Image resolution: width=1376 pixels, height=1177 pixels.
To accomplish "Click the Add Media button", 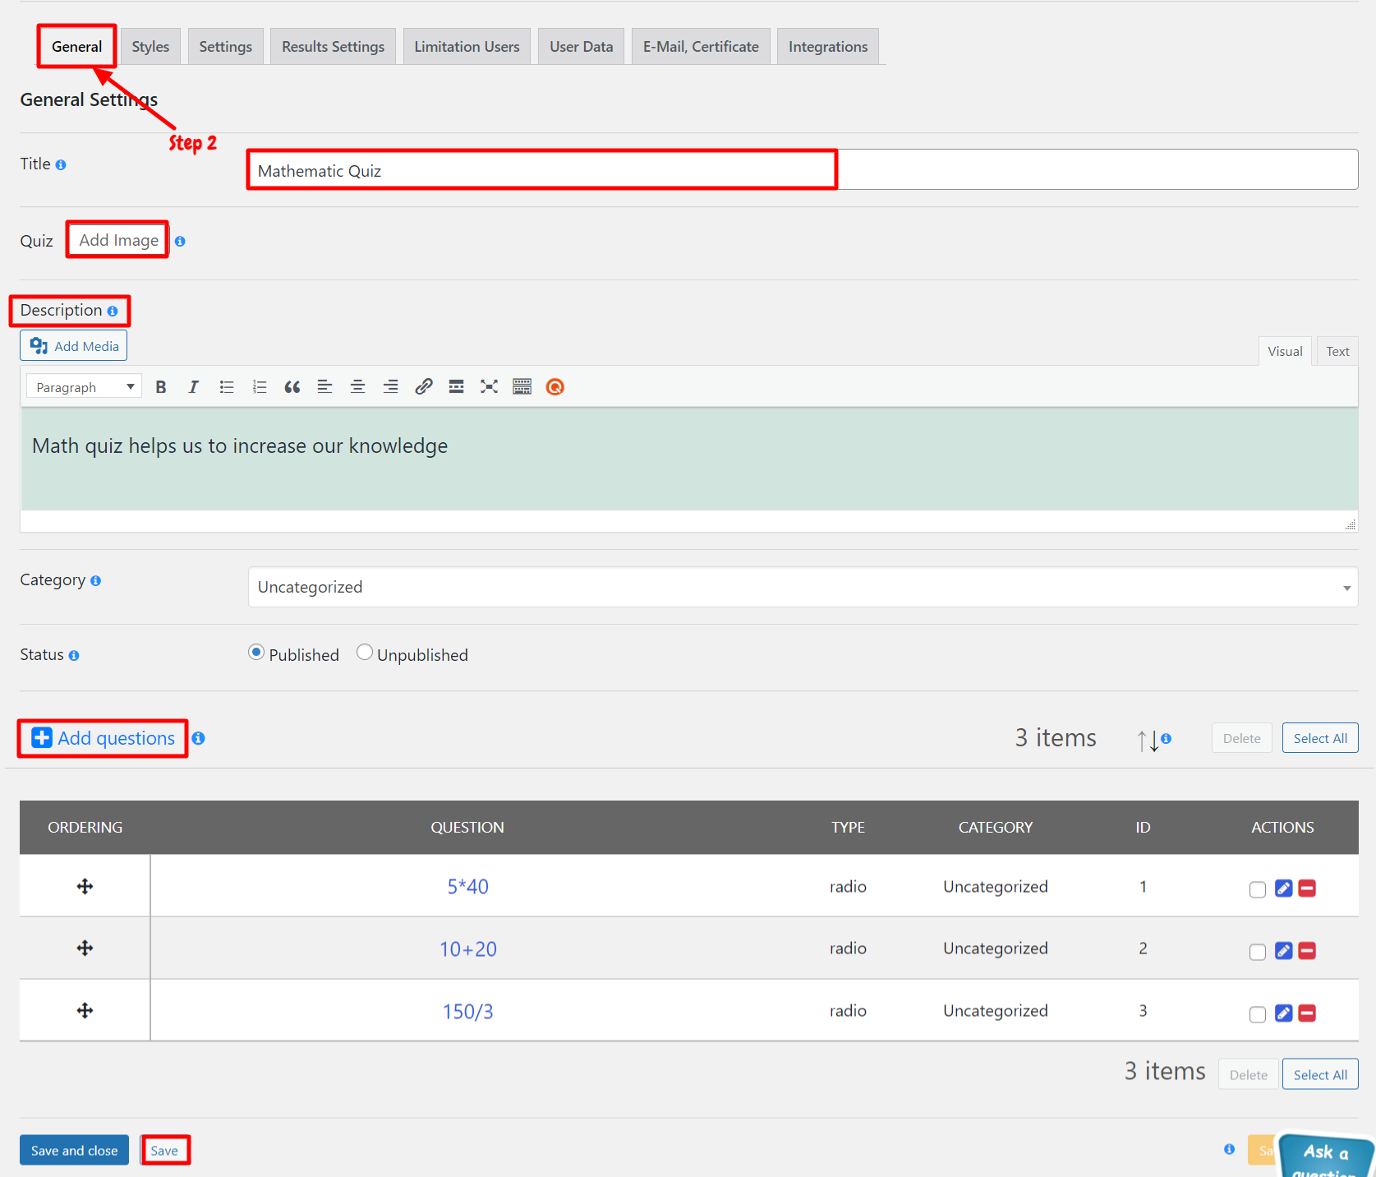I will pyautogui.click(x=74, y=346).
